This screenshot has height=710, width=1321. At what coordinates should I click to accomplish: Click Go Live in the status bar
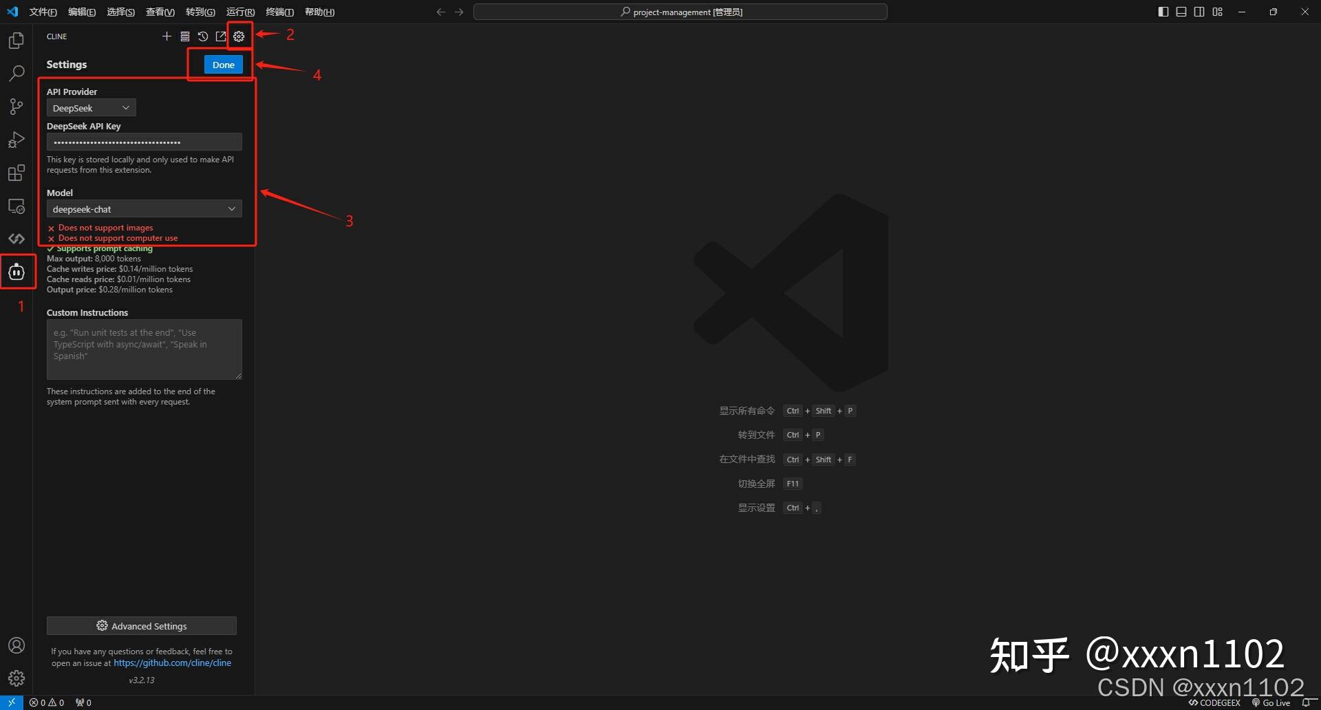pos(1275,702)
